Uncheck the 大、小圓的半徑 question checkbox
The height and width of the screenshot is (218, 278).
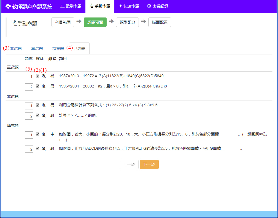pos(37,134)
